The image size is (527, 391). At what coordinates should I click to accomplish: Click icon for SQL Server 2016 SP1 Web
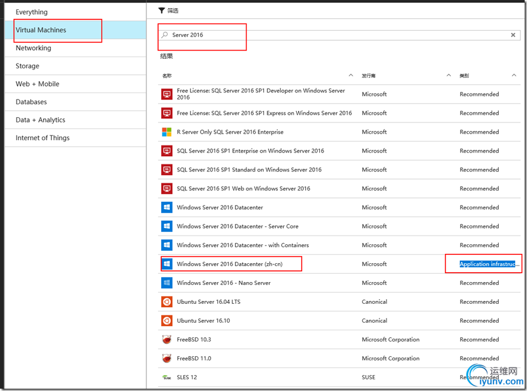[x=166, y=188]
